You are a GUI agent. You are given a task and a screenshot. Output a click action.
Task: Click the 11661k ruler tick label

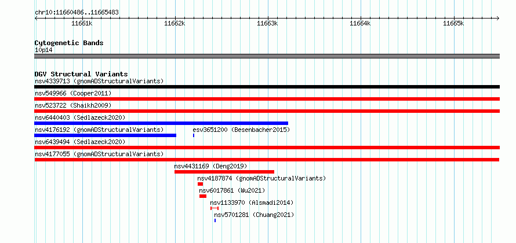click(x=82, y=23)
